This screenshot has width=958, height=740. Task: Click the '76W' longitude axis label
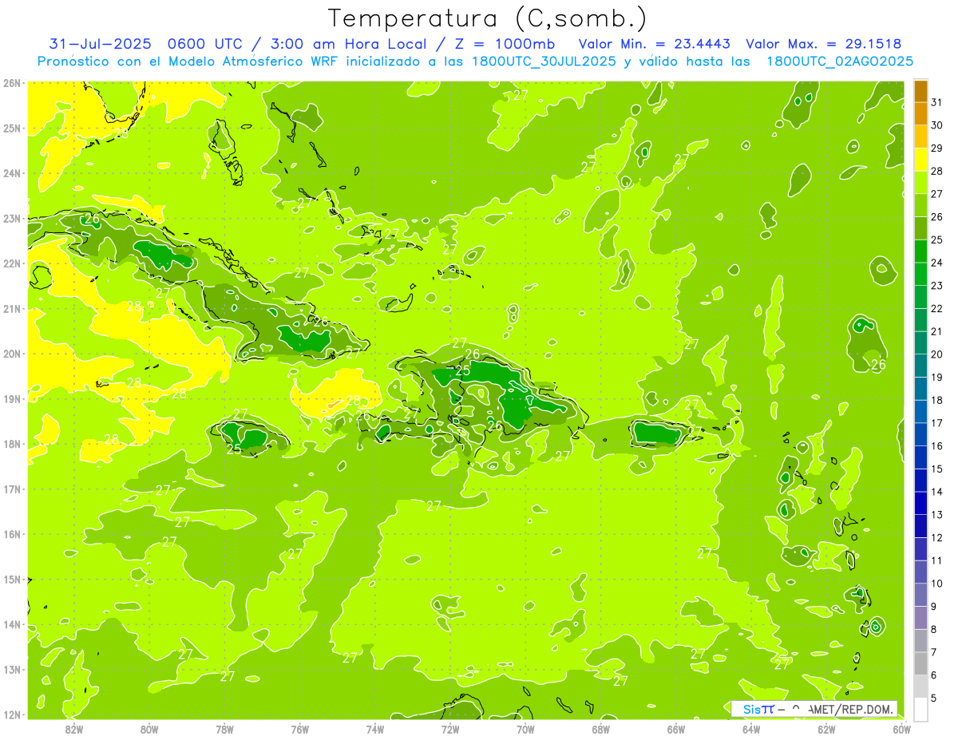click(300, 729)
